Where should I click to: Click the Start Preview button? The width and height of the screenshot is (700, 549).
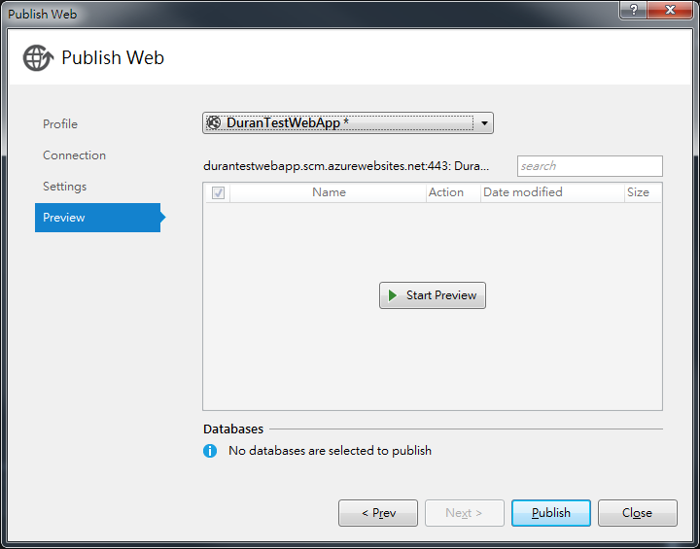433,295
